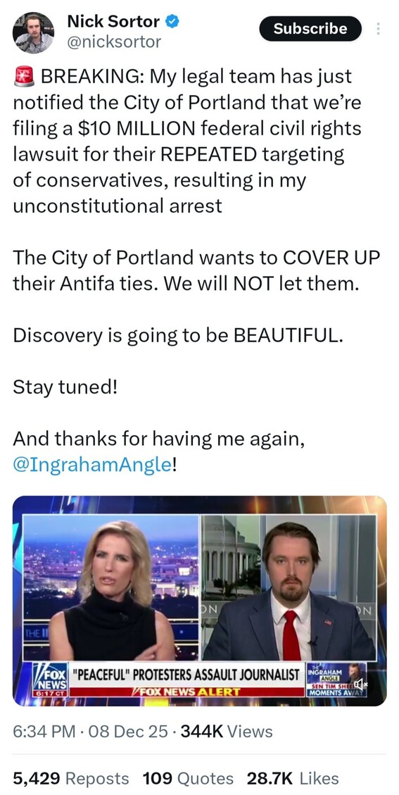Open the three-dot more options menu
This screenshot has width=399, height=795.
click(x=378, y=29)
